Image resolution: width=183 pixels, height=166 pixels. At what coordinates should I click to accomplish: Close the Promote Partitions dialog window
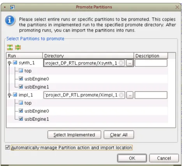[x=177, y=7]
